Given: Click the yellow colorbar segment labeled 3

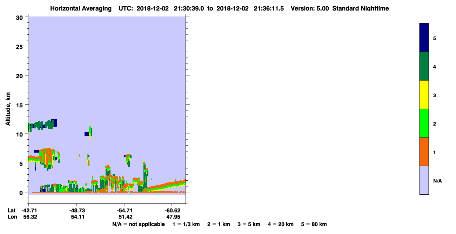Looking at the screenshot, I should pyautogui.click(x=424, y=95).
